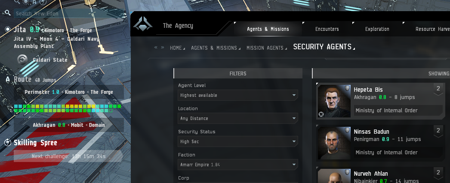Open the Amarr Empire faction dropdown
The image size is (450, 183).
[x=237, y=165]
